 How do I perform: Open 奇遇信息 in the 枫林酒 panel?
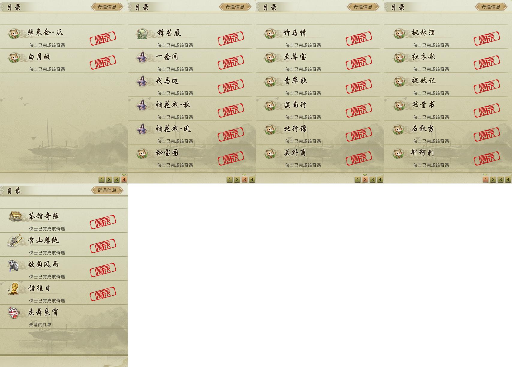[491, 7]
